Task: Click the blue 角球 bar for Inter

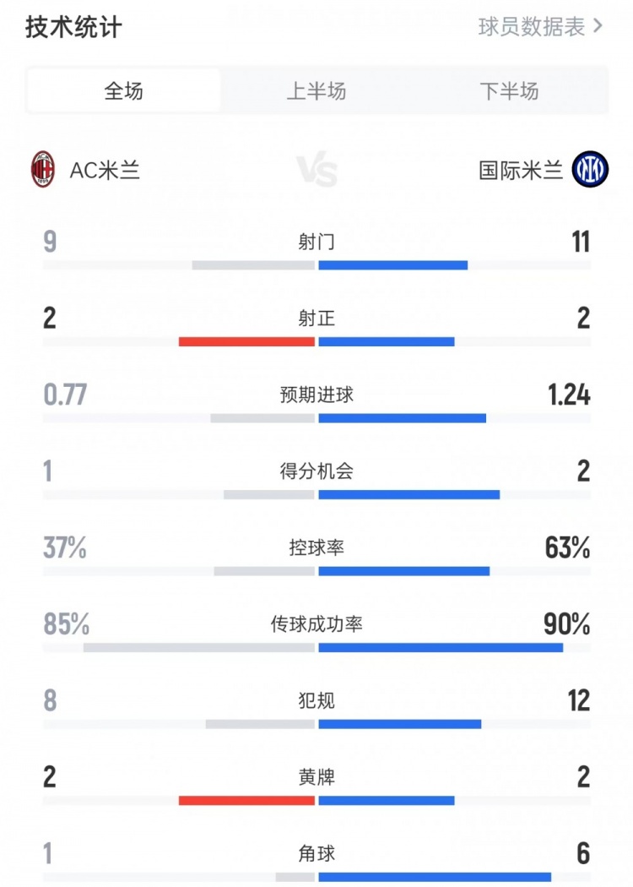Action: point(435,876)
